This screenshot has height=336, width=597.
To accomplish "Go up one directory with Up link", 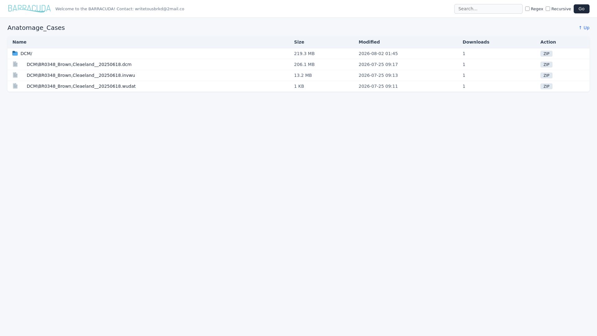I will point(584,28).
